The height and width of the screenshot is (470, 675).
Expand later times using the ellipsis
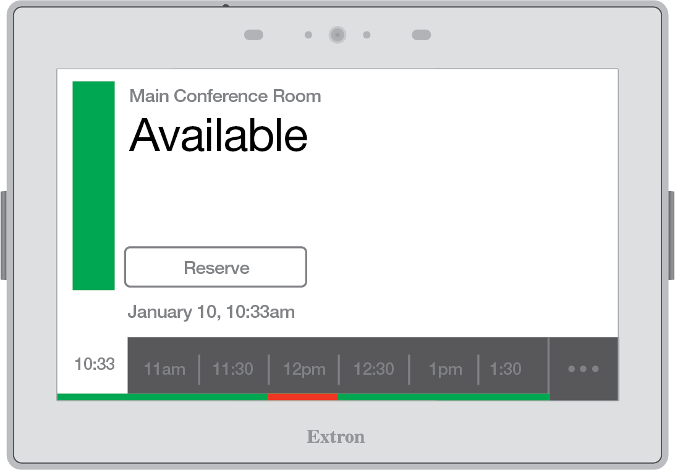[583, 369]
